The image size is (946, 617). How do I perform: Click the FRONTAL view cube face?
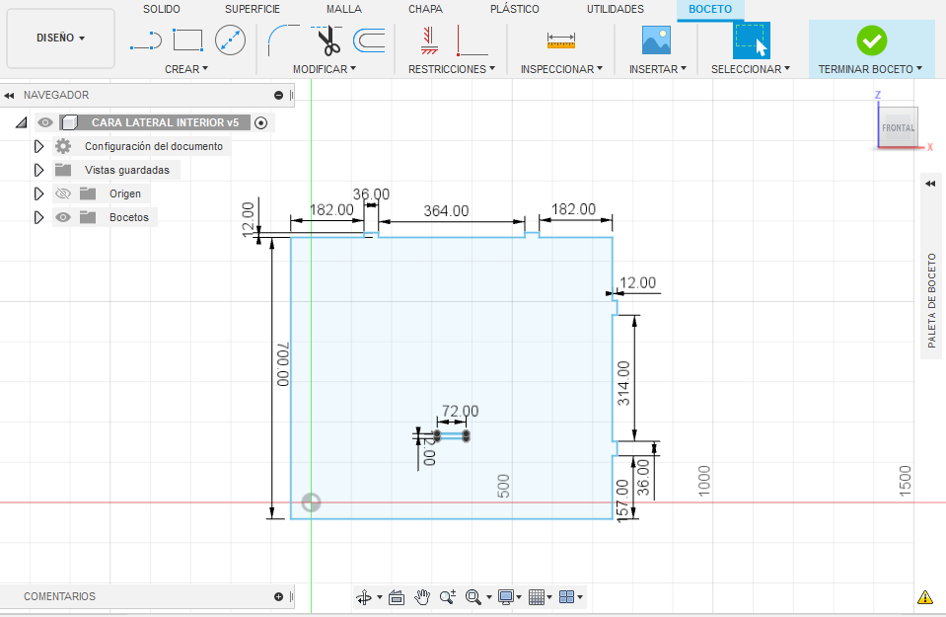pos(898,127)
